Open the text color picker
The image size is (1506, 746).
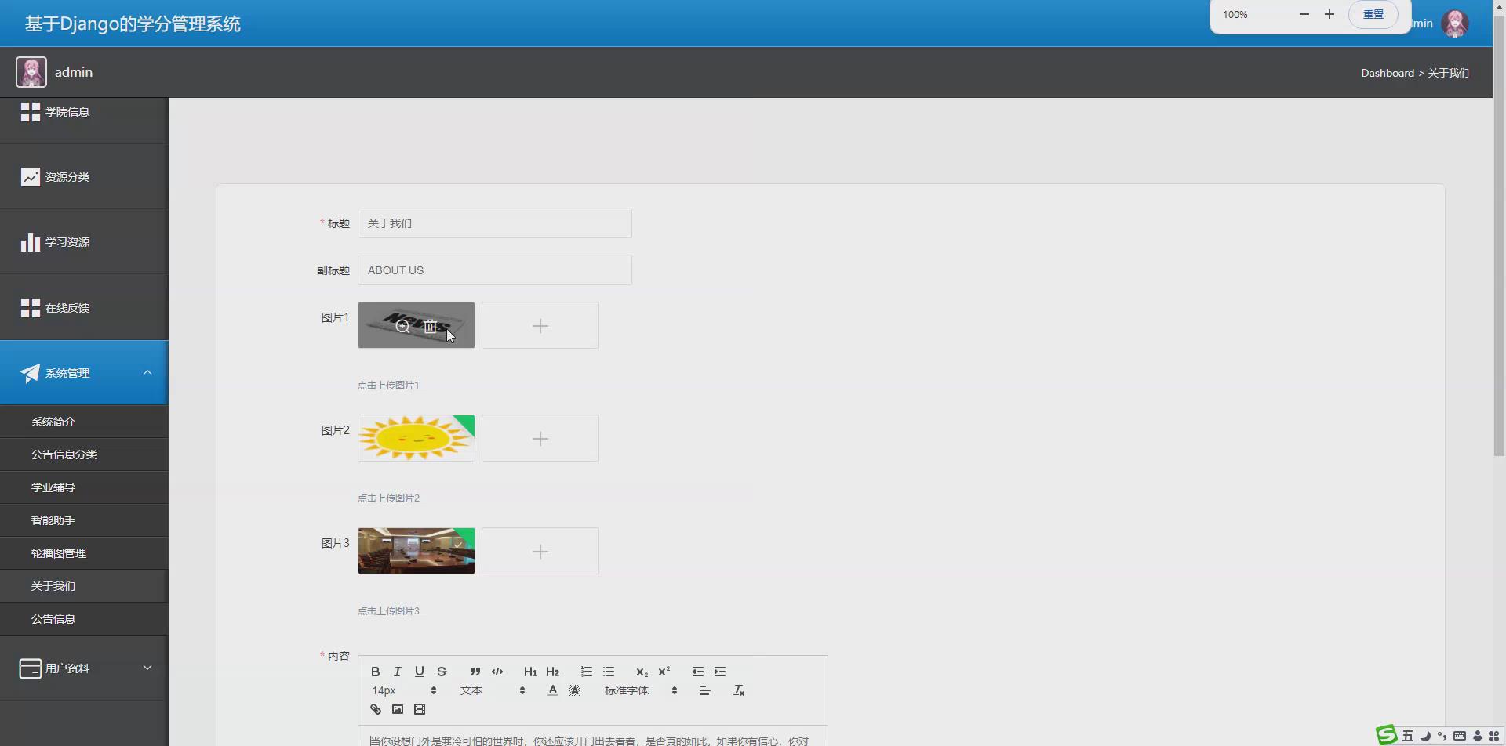[x=552, y=690]
